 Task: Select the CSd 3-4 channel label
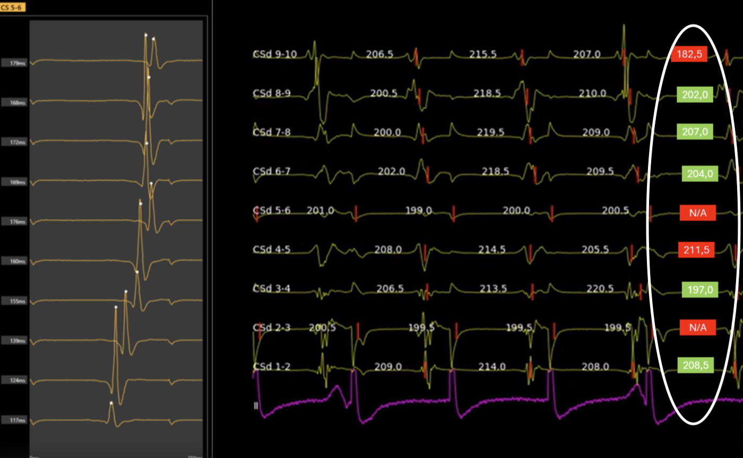coord(272,288)
